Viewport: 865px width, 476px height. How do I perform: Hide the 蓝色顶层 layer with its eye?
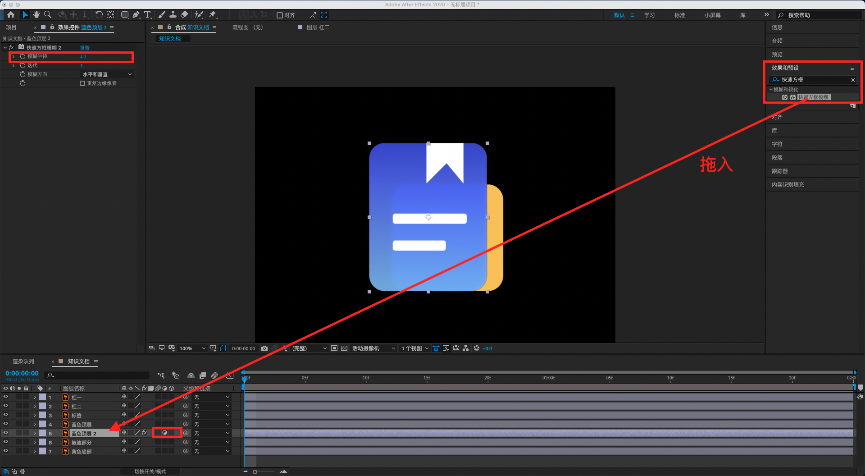click(x=6, y=424)
